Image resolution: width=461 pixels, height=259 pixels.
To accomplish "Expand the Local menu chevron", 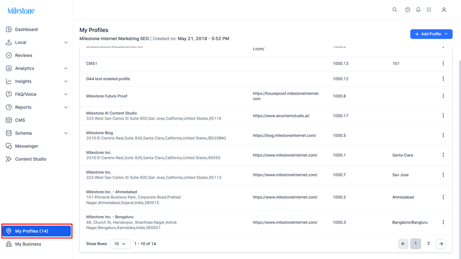I will tap(66, 43).
